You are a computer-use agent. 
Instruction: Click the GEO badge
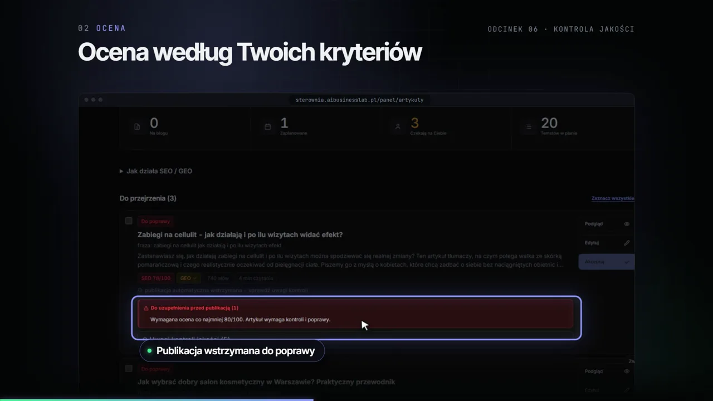click(189, 278)
